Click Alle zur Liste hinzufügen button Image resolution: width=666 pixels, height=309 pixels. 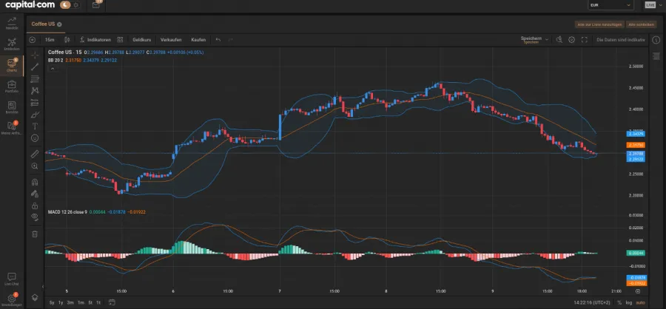pos(599,24)
